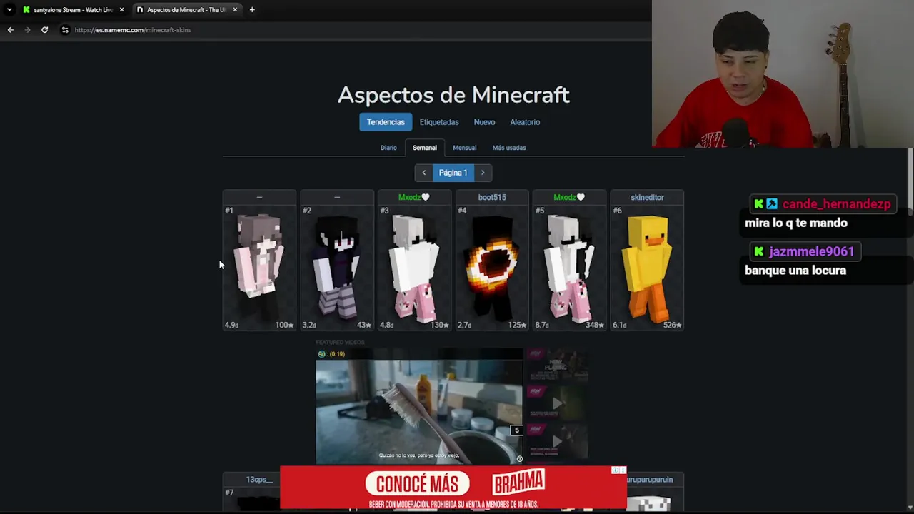Switch to the Mensual tab
Viewport: 914px width, 514px height.
464,148
